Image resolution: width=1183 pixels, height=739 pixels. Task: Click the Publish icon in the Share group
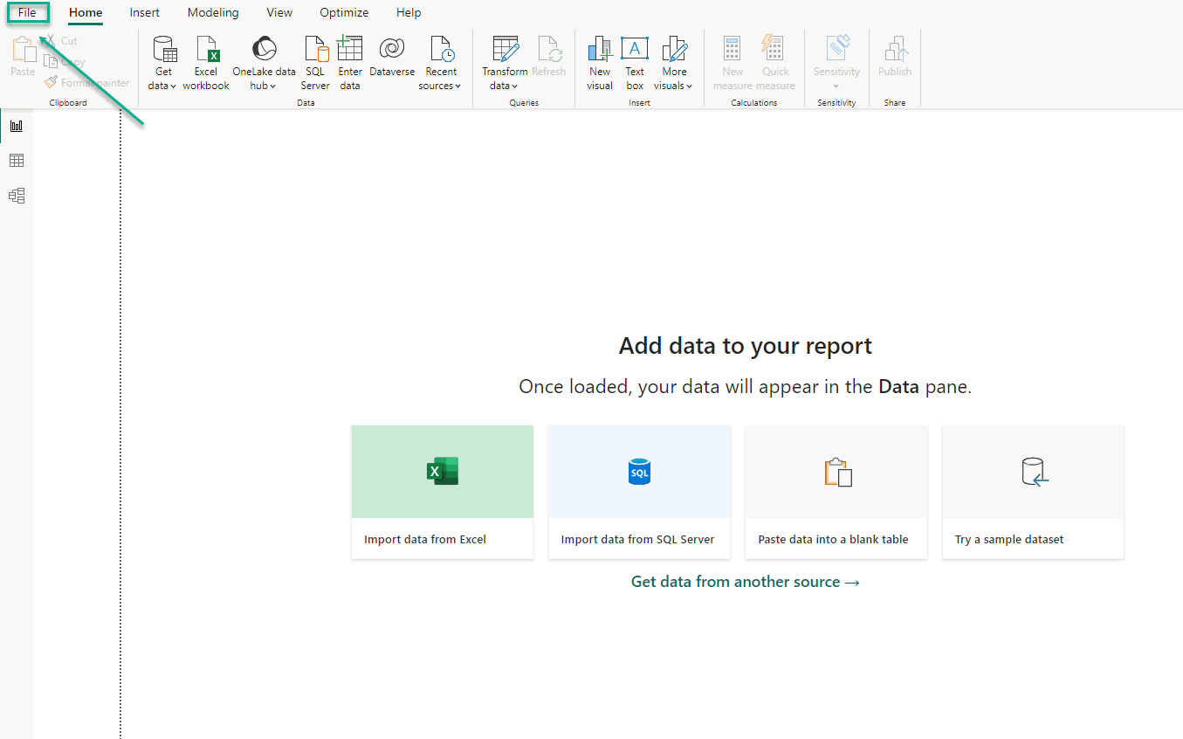pos(894,61)
